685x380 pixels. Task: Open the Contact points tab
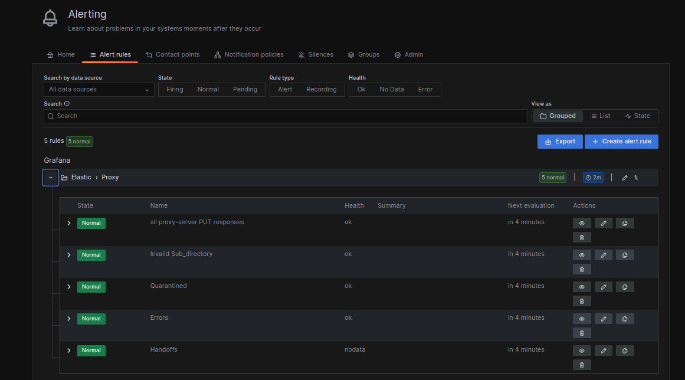pyautogui.click(x=172, y=54)
